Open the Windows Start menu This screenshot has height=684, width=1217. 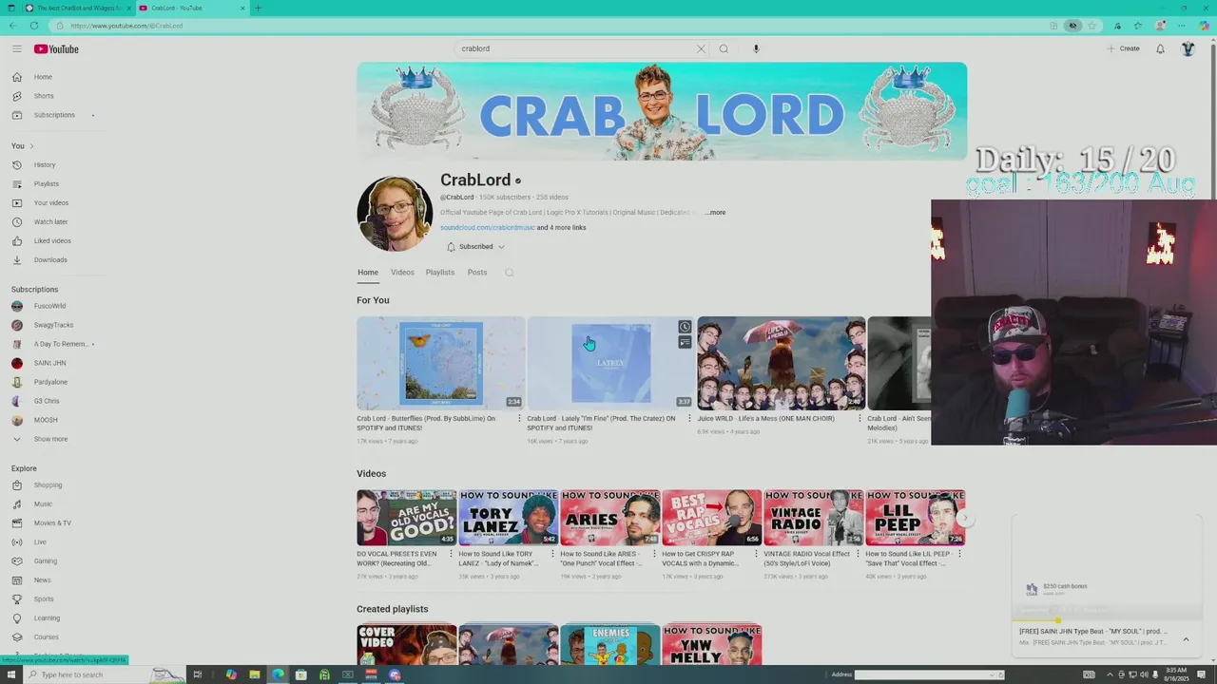[x=10, y=674]
